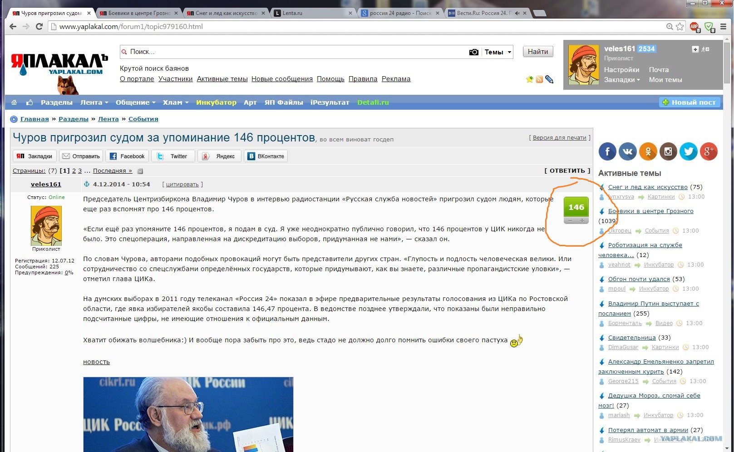Click the Отправить share button

coord(81,156)
